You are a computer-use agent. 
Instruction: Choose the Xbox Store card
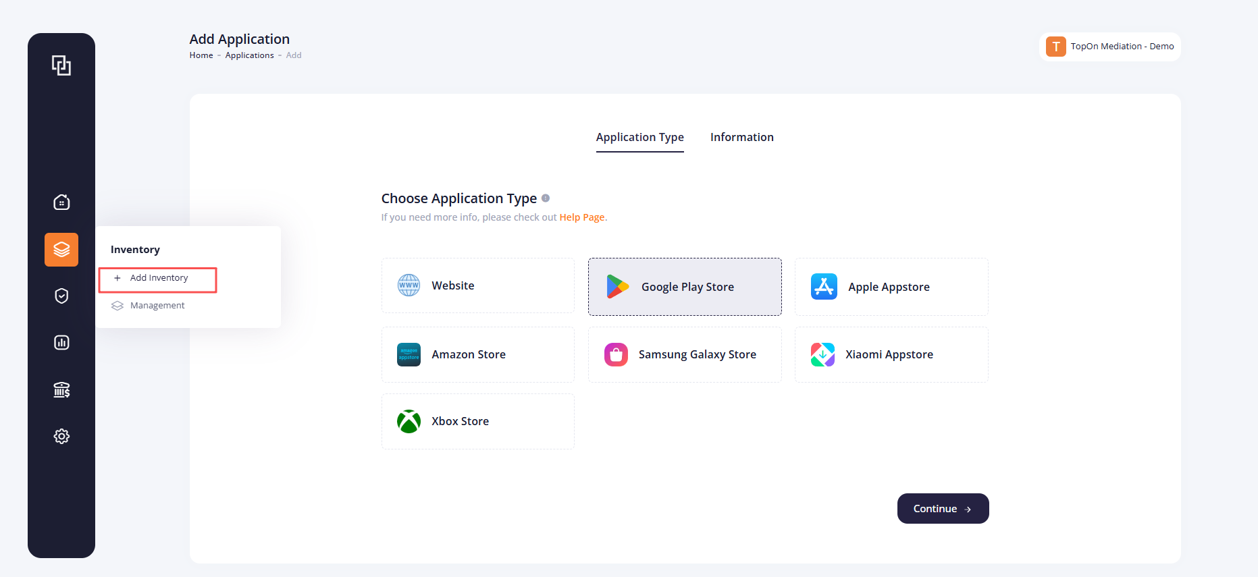click(478, 421)
